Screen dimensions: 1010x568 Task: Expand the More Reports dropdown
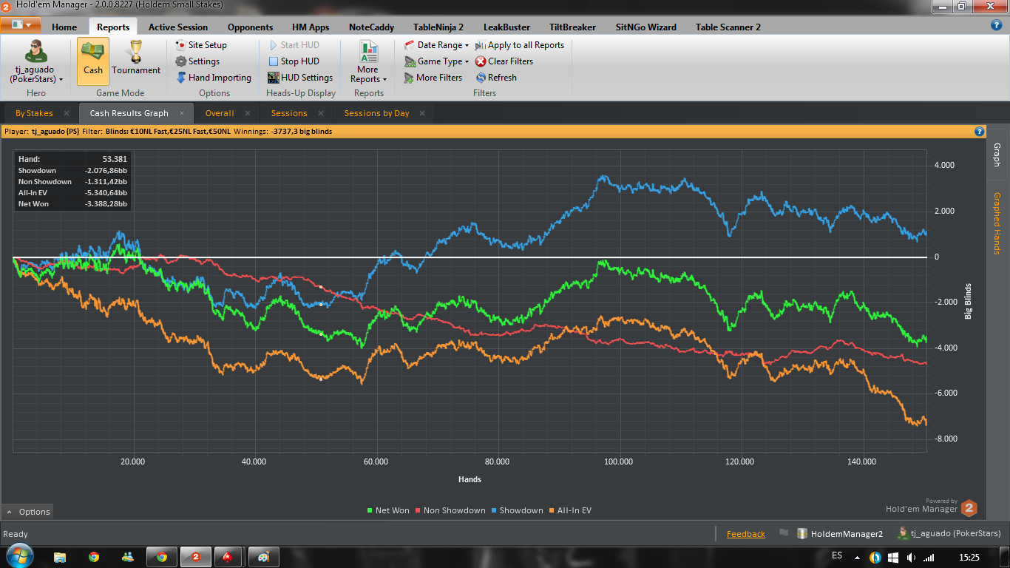pyautogui.click(x=368, y=61)
